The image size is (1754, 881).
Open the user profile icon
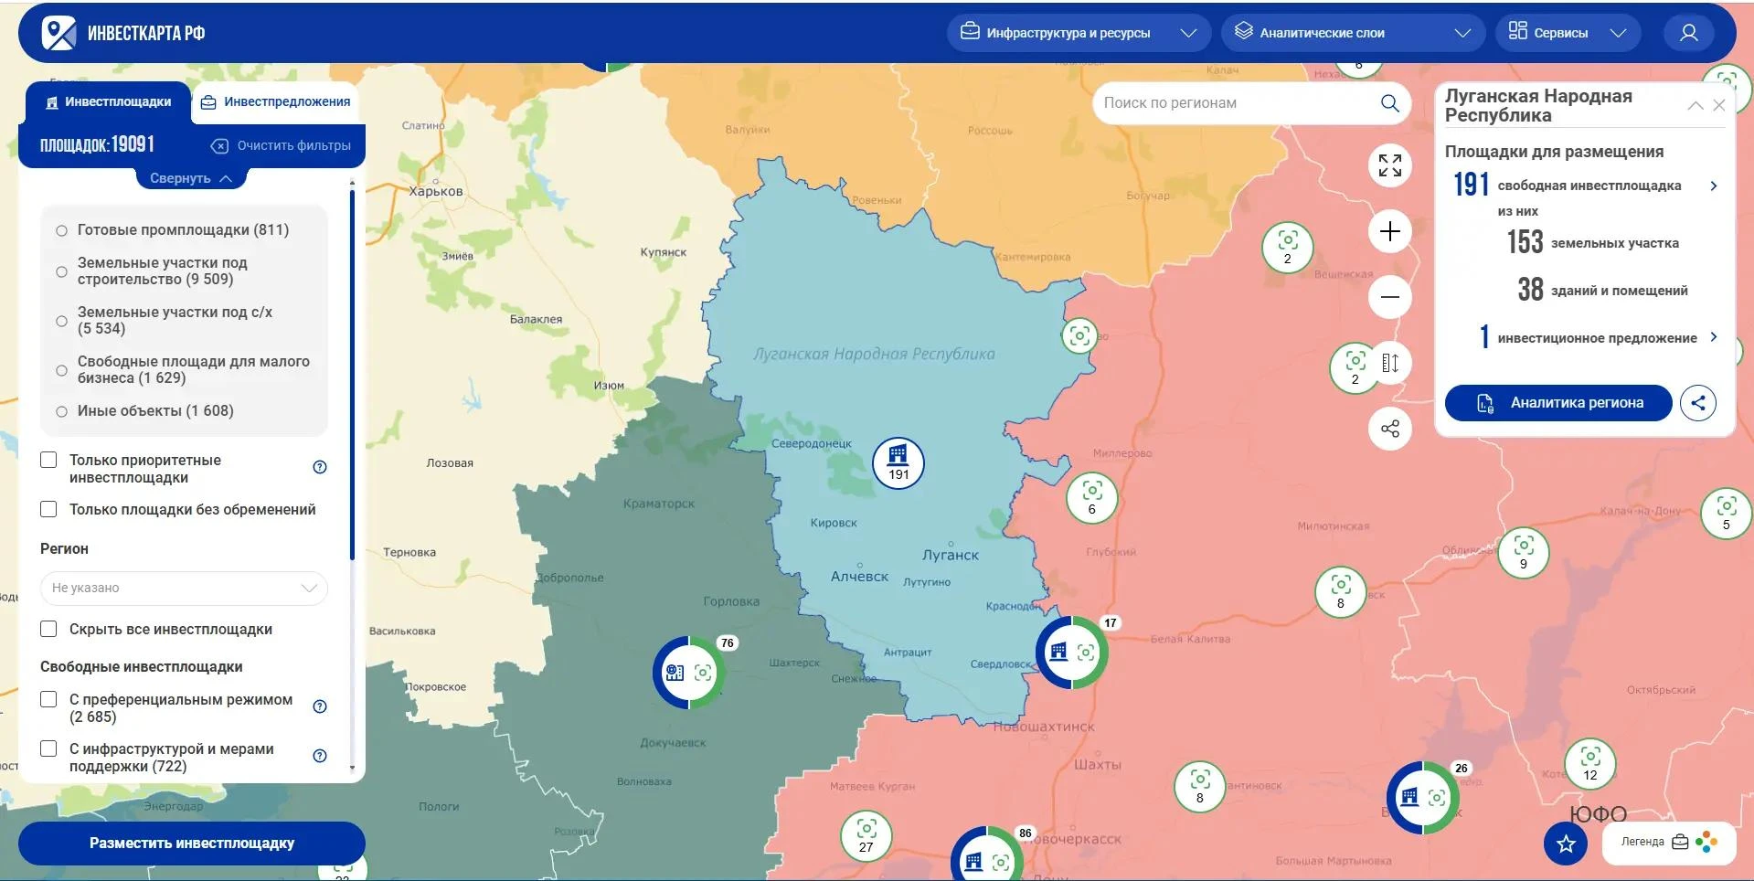(x=1688, y=33)
